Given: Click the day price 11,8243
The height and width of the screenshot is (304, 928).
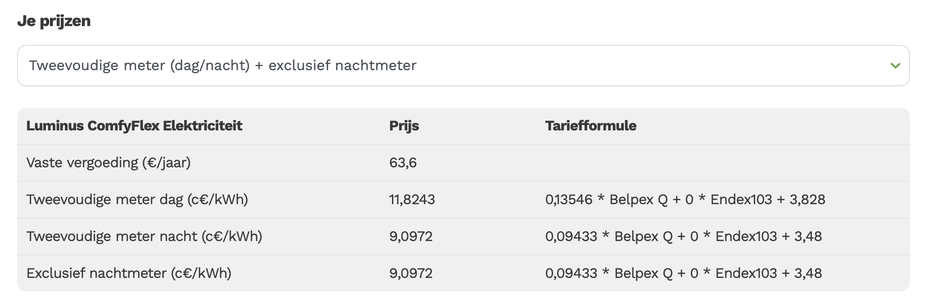Looking at the screenshot, I should (412, 200).
